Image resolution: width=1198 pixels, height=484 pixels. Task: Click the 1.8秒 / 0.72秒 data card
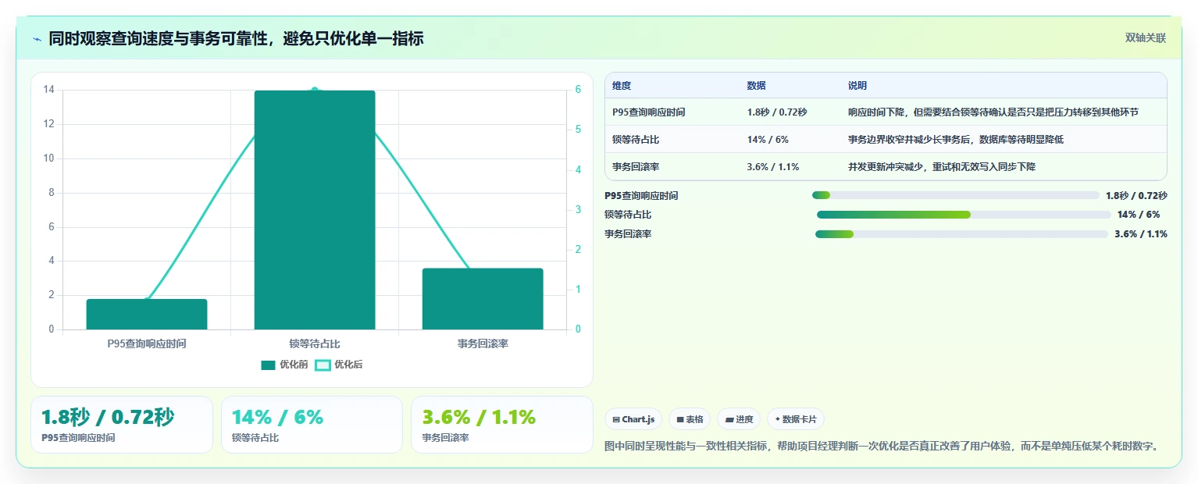click(x=122, y=425)
